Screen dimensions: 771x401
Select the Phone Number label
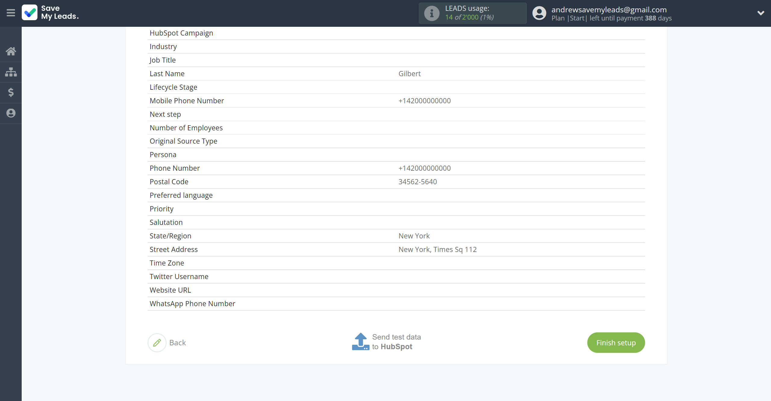(175, 168)
